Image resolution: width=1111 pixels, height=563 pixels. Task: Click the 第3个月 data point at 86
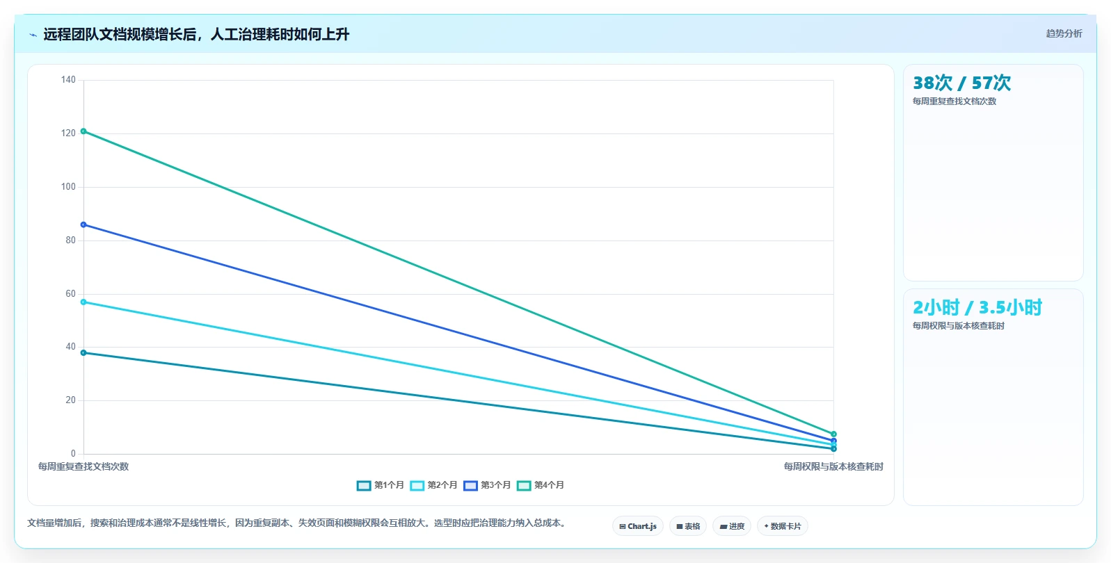coord(83,225)
